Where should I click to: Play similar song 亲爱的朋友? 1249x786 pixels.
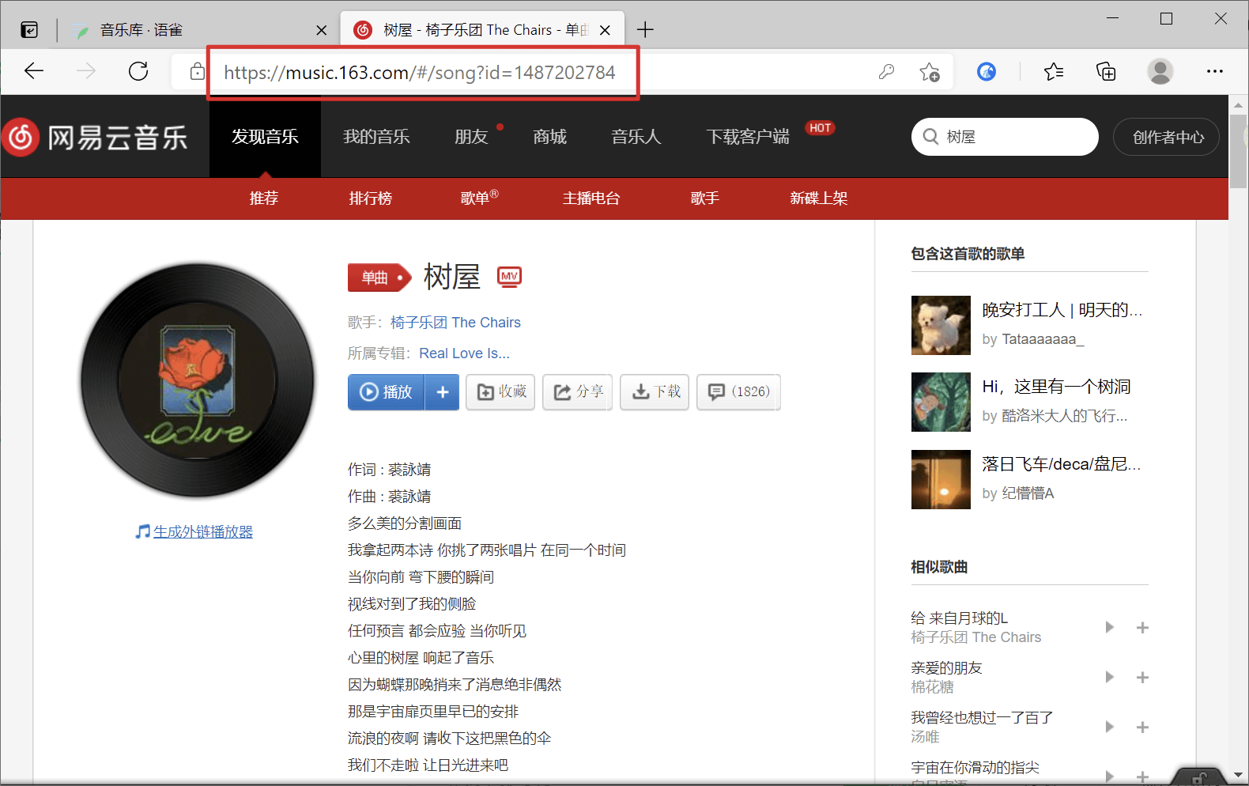pyautogui.click(x=1110, y=677)
